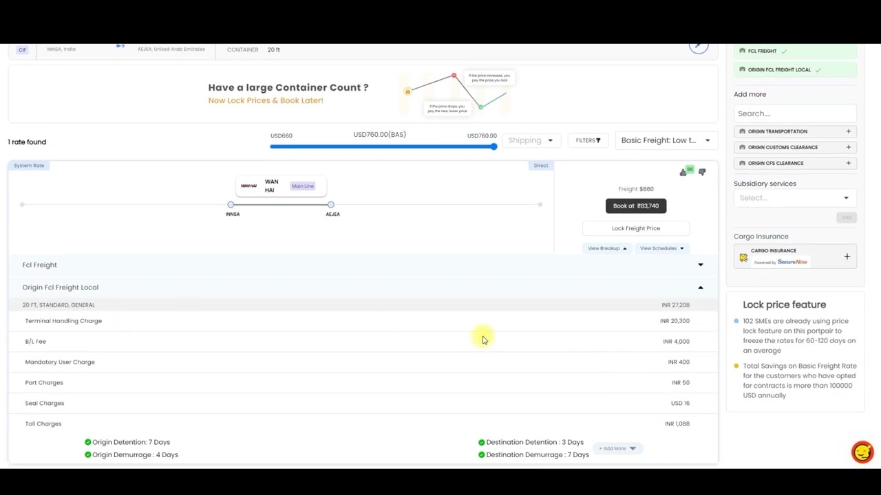Click the AEJEA destination port node

(331, 204)
